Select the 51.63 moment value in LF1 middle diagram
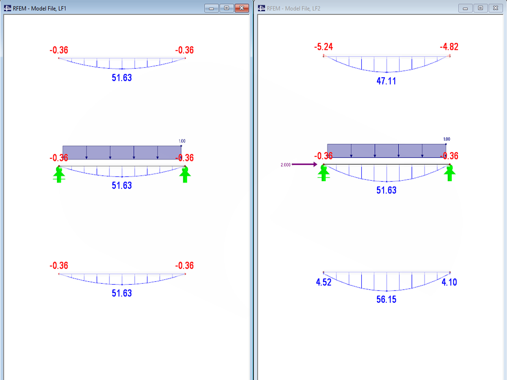The height and width of the screenshot is (380, 507). tap(122, 185)
